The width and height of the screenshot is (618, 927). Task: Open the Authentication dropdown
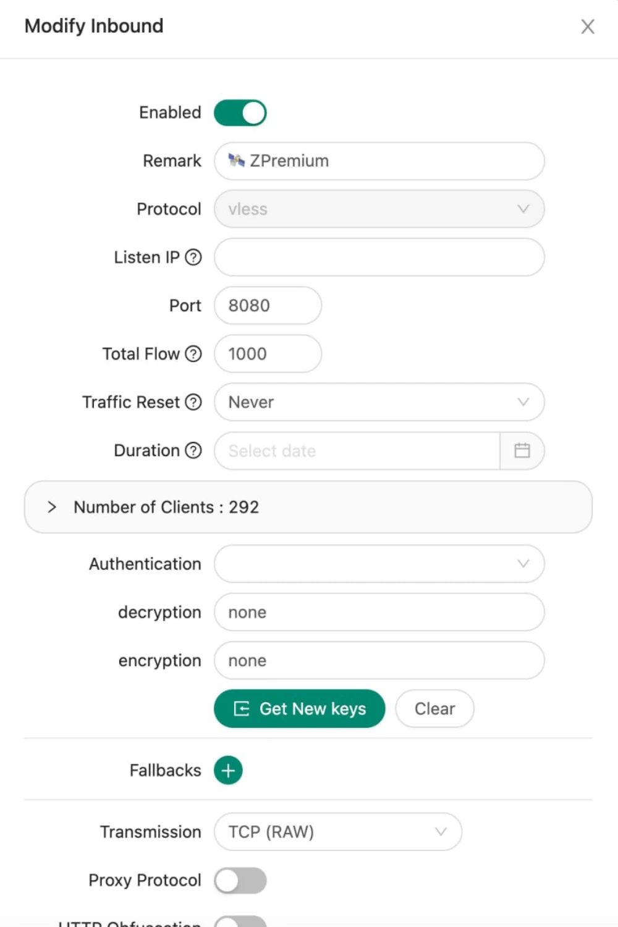pos(379,564)
